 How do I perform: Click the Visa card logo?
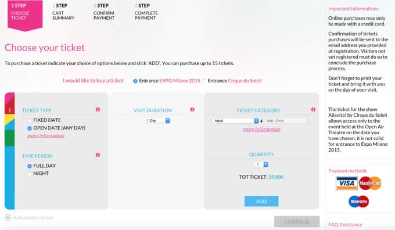point(347,183)
